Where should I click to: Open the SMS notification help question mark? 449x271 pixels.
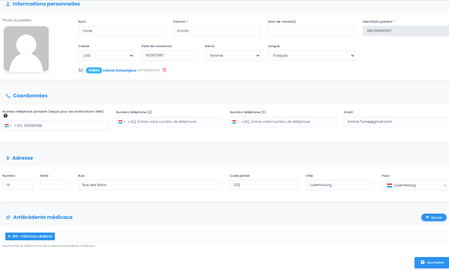[x=6, y=116]
